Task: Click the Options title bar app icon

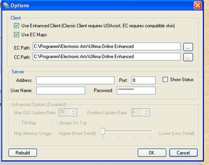Action: [x=6, y=5]
